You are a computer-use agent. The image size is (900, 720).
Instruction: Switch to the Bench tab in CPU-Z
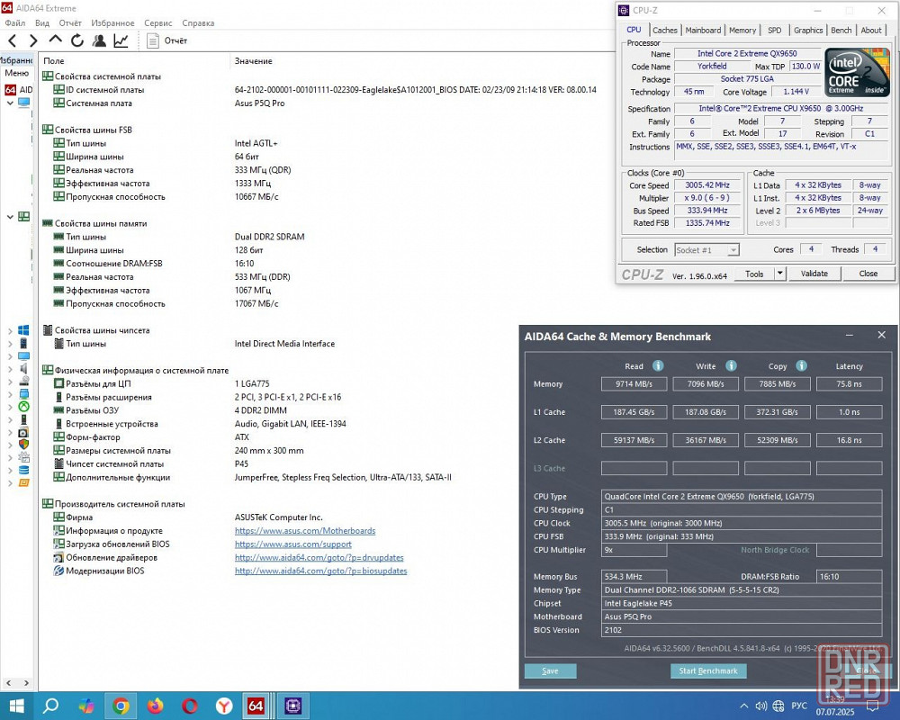[841, 31]
